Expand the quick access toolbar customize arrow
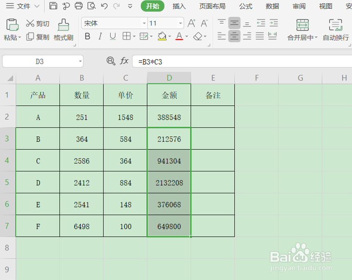352x280 pixels. (x=130, y=6)
